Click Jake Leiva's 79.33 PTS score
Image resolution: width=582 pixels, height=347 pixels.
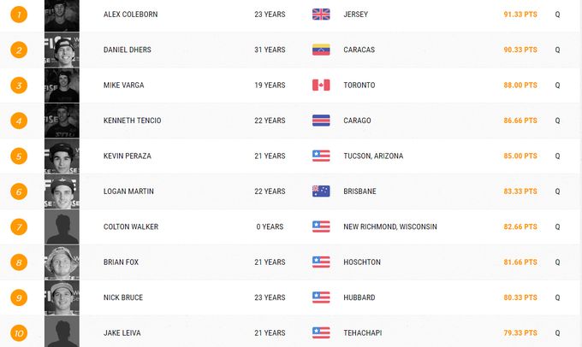click(x=520, y=332)
